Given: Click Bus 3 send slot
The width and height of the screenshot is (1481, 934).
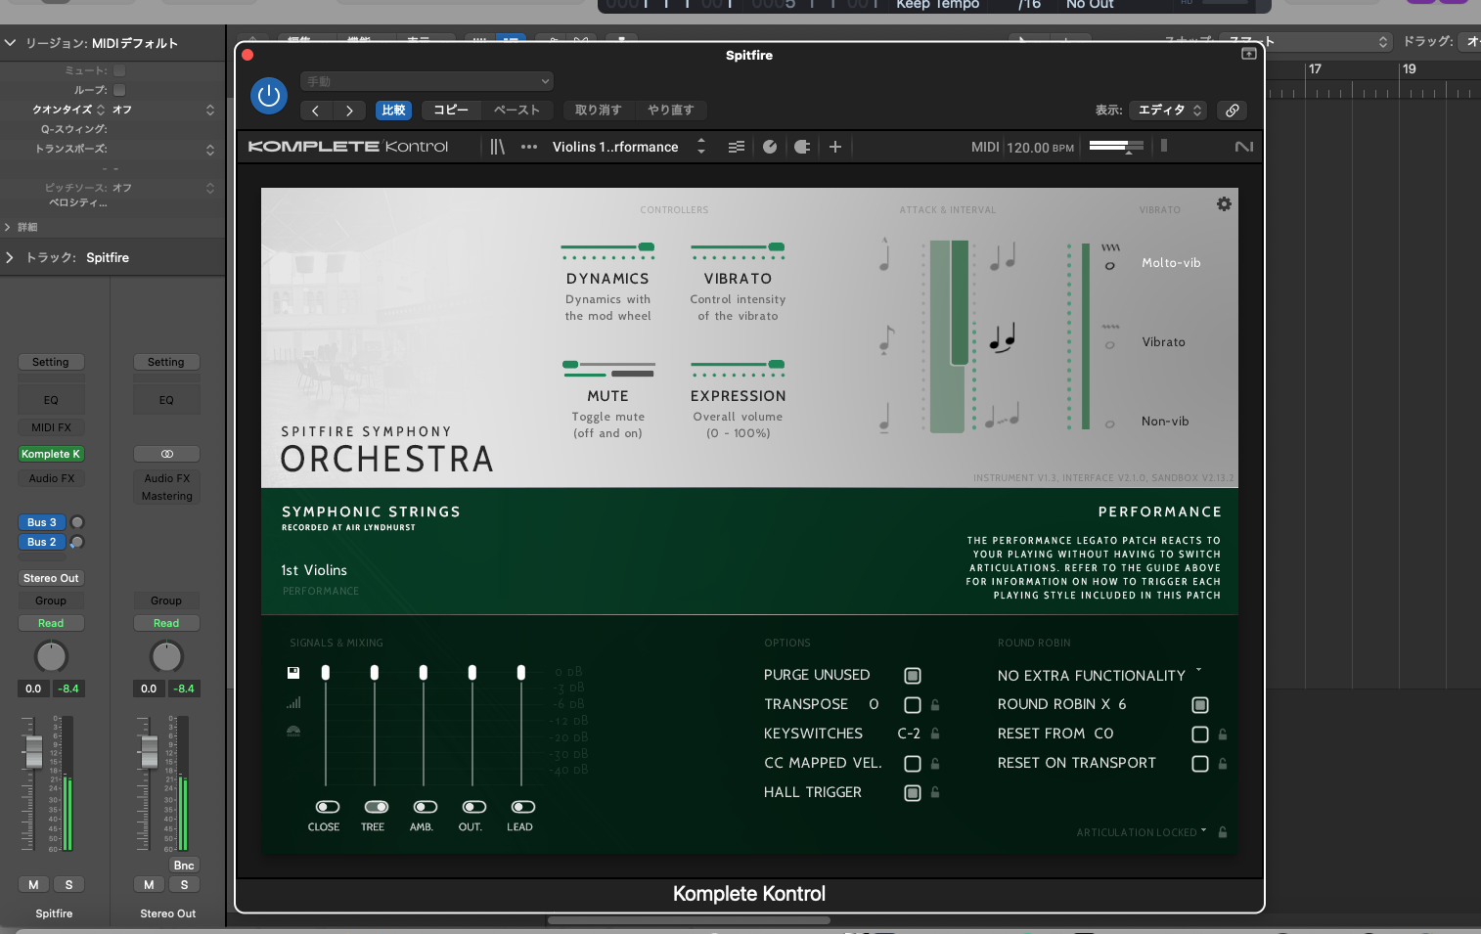Looking at the screenshot, I should click(42, 522).
